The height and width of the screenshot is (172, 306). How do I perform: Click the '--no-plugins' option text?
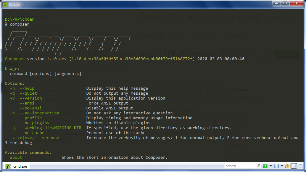pos(35,123)
